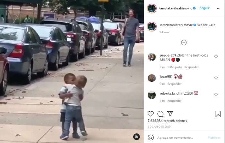Like lozar981's comment

[x=216, y=78]
